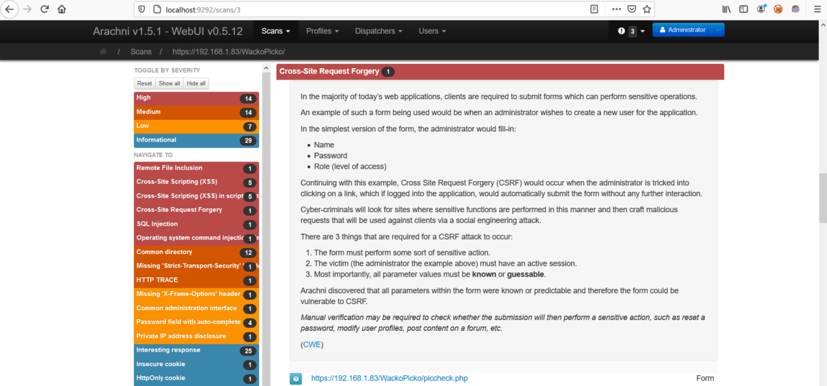
Task: Navigate to XSS in script context
Action: [196, 196]
